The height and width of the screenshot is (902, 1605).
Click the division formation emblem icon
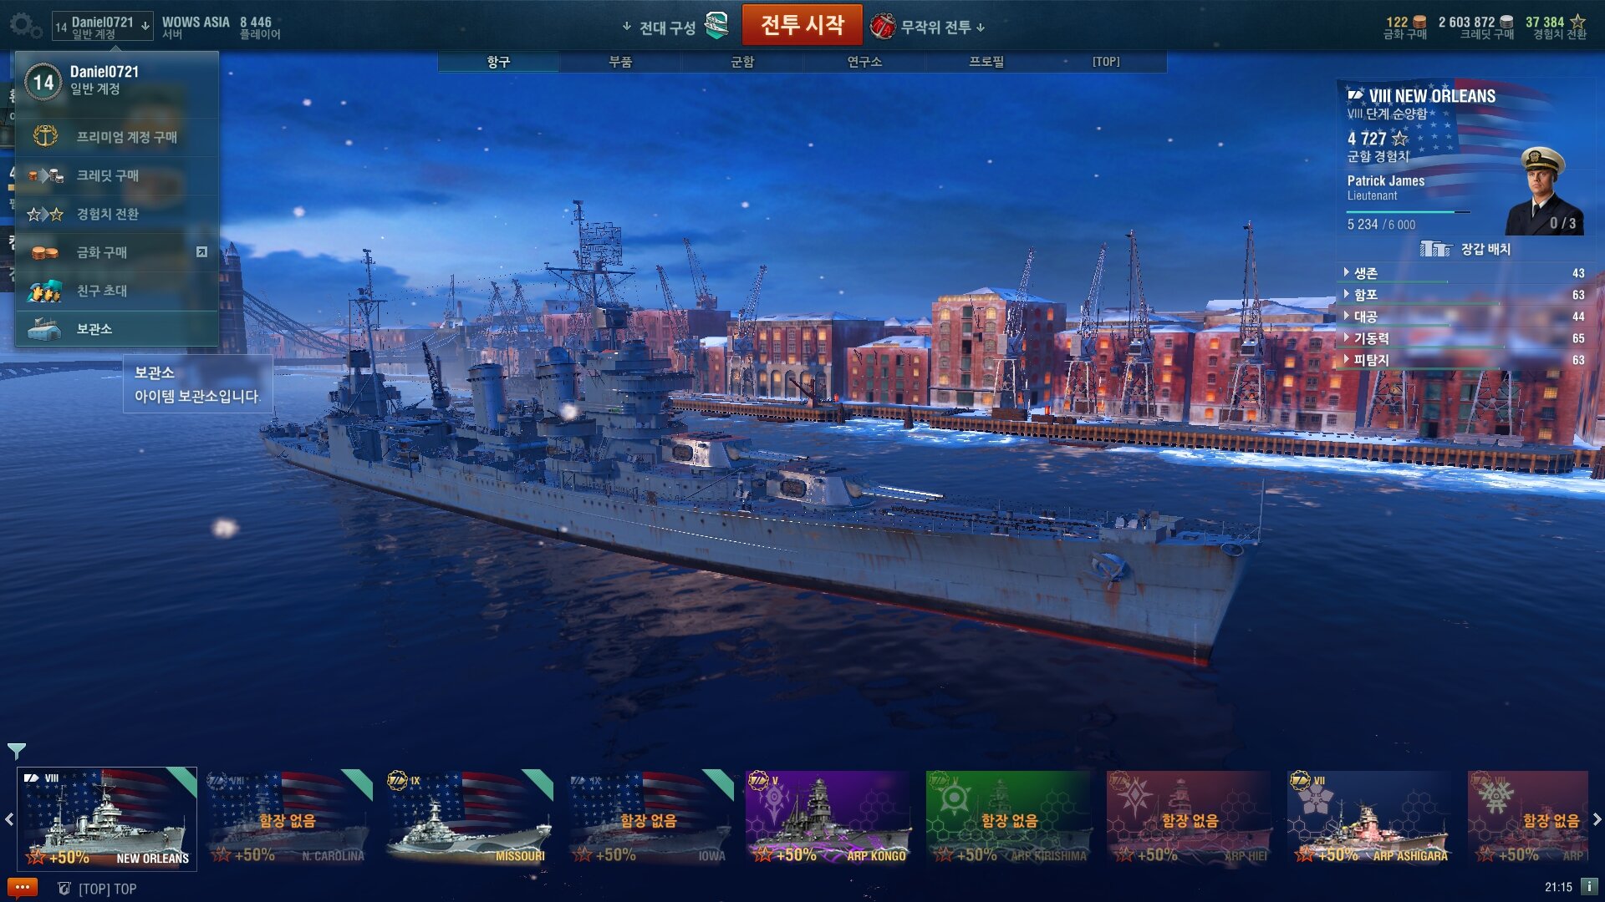716,26
